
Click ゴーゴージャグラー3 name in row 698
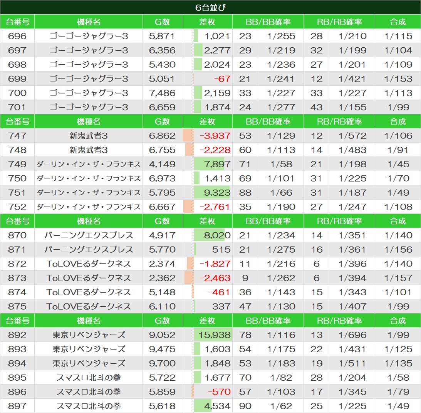pyautogui.click(x=89, y=65)
